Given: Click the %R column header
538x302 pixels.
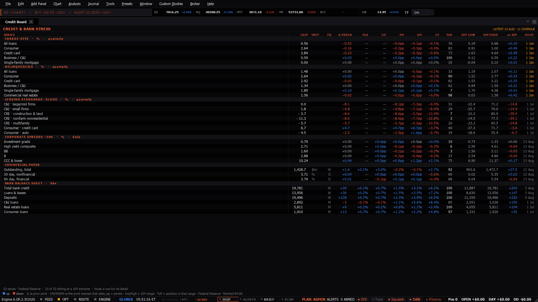Looking at the screenshot, I should pos(449,35).
